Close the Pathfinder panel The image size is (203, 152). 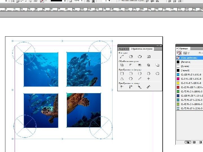(x=161, y=46)
